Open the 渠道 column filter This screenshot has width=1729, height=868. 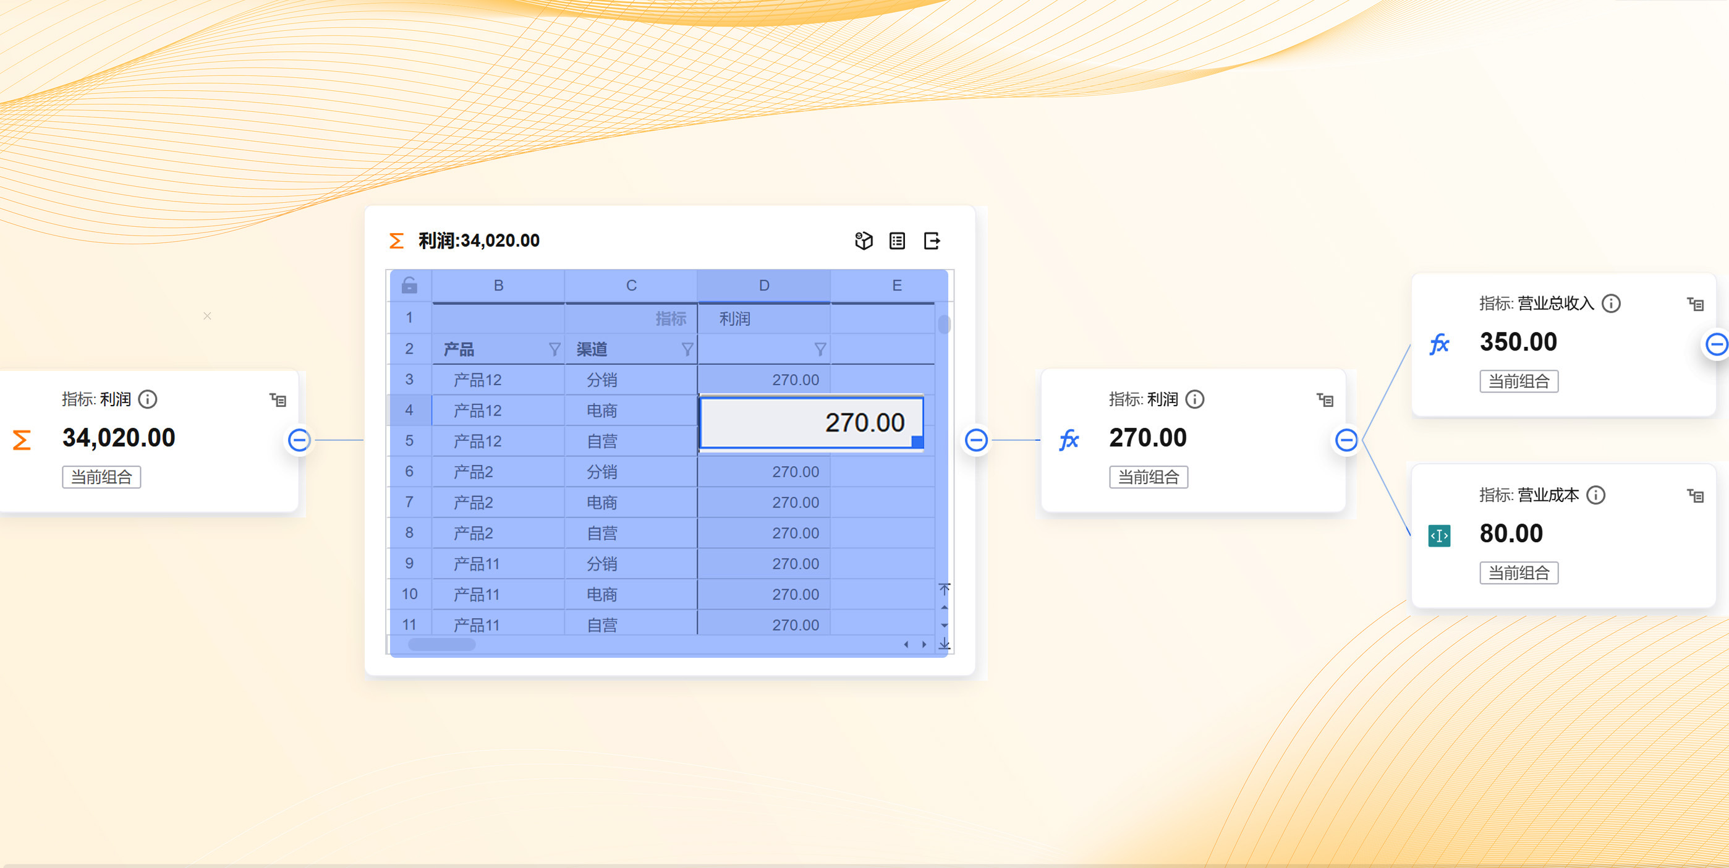pyautogui.click(x=687, y=349)
